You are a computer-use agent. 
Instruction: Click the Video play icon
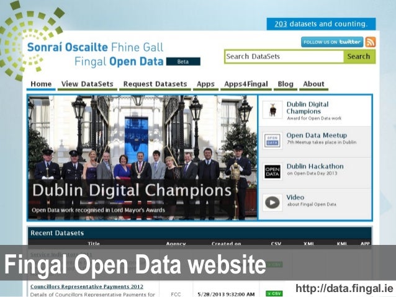click(272, 202)
